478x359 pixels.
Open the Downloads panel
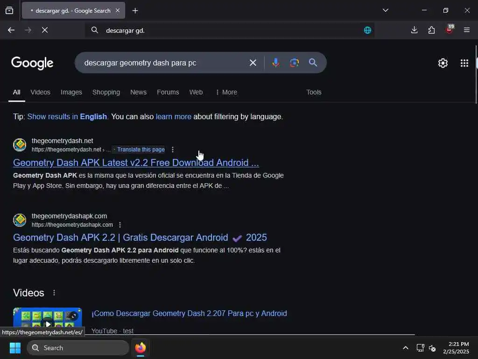pyautogui.click(x=414, y=30)
